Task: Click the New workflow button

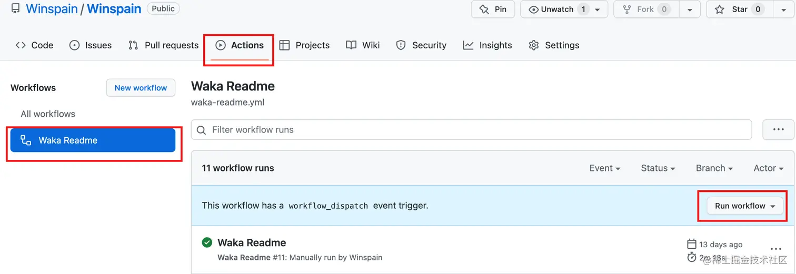Action: pos(141,88)
